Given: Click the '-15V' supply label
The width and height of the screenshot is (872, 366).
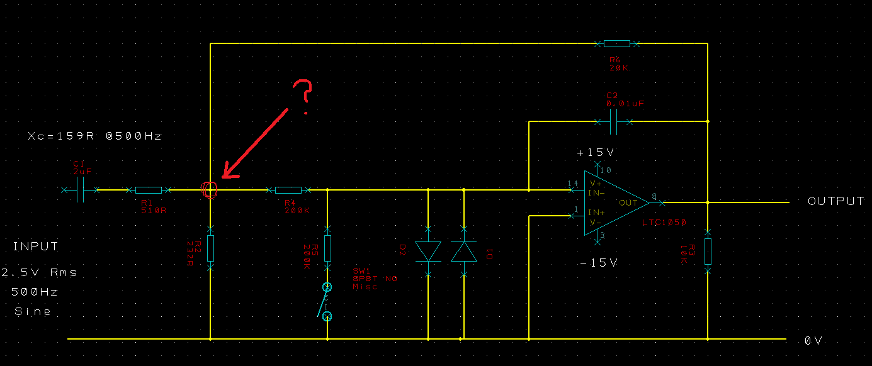Looking at the screenshot, I should [x=599, y=263].
